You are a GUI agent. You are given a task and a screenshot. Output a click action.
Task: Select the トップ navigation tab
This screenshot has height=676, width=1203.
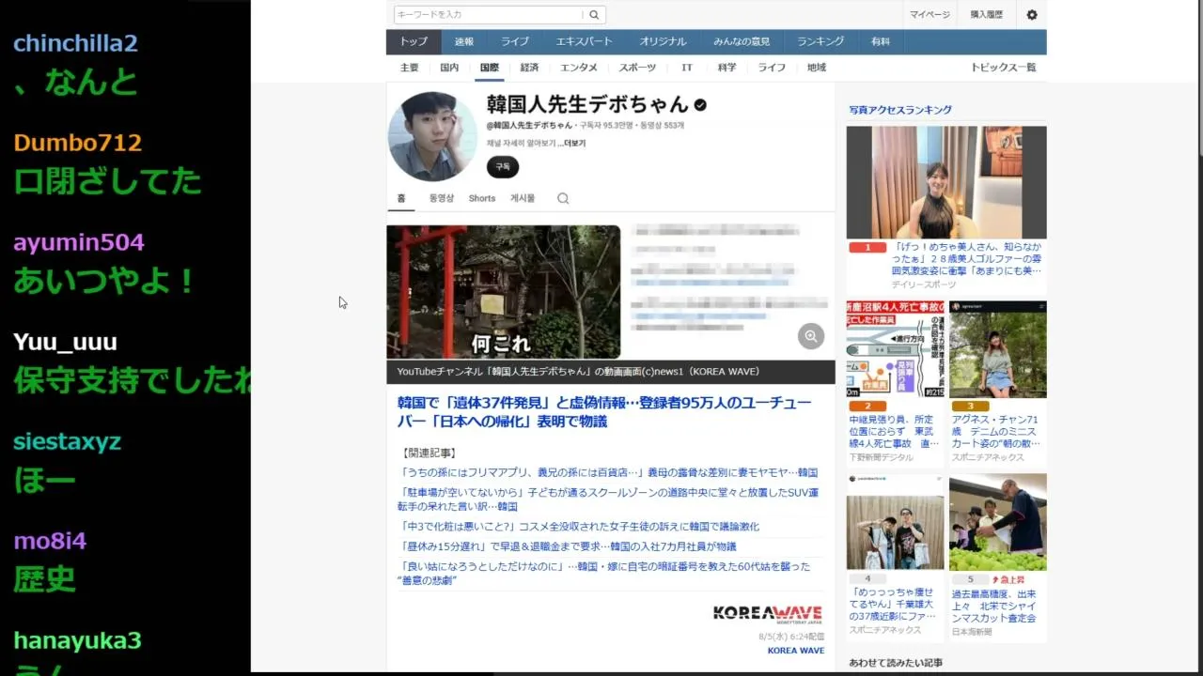(414, 41)
